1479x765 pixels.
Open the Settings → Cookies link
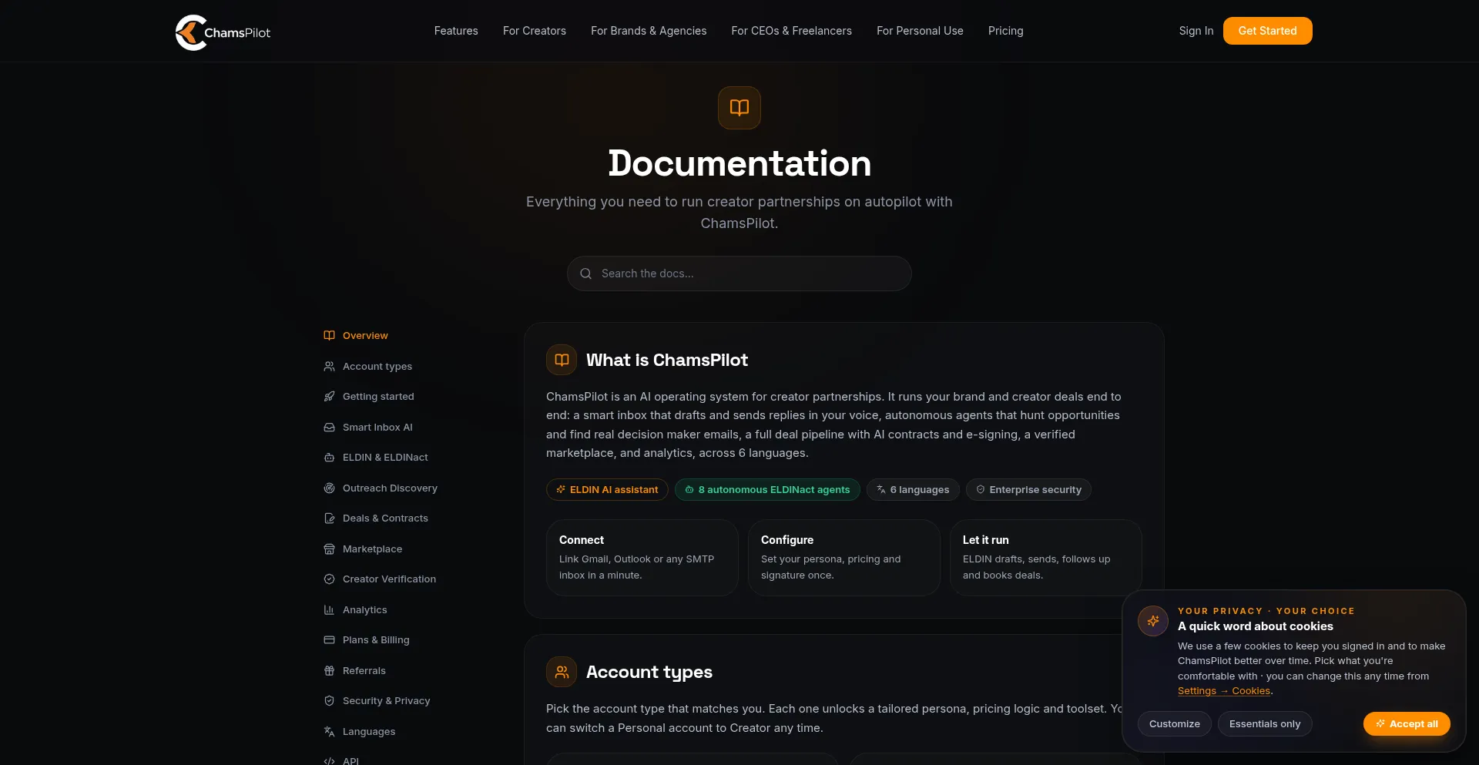click(x=1224, y=691)
